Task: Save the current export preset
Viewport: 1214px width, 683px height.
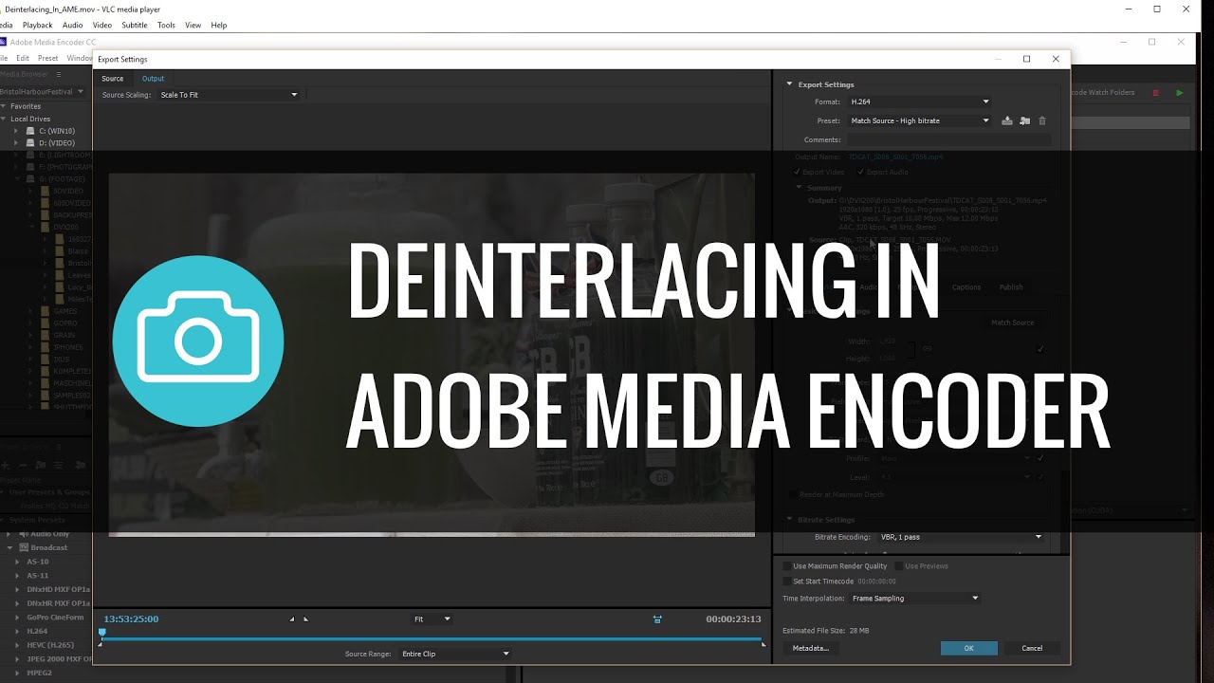Action: point(1007,120)
